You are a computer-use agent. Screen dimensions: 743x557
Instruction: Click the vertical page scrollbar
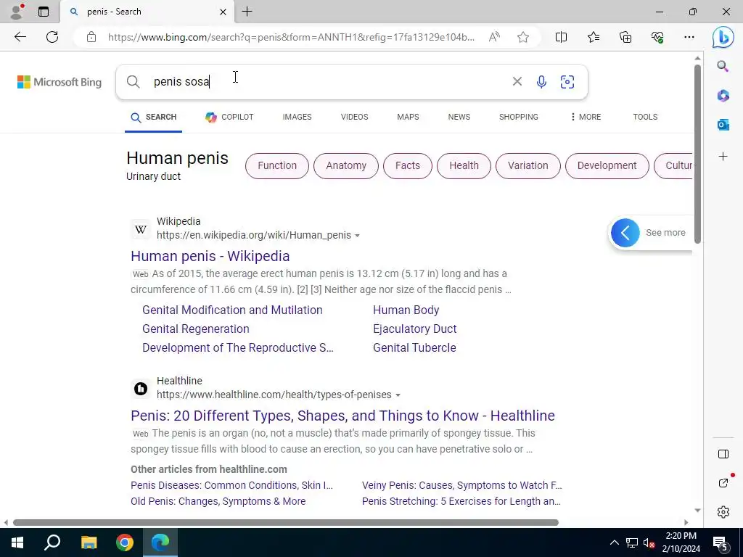tap(697, 154)
